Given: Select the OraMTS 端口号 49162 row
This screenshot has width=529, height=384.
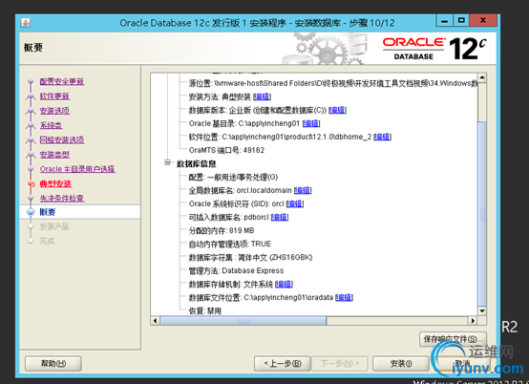Looking at the screenshot, I should pos(226,150).
